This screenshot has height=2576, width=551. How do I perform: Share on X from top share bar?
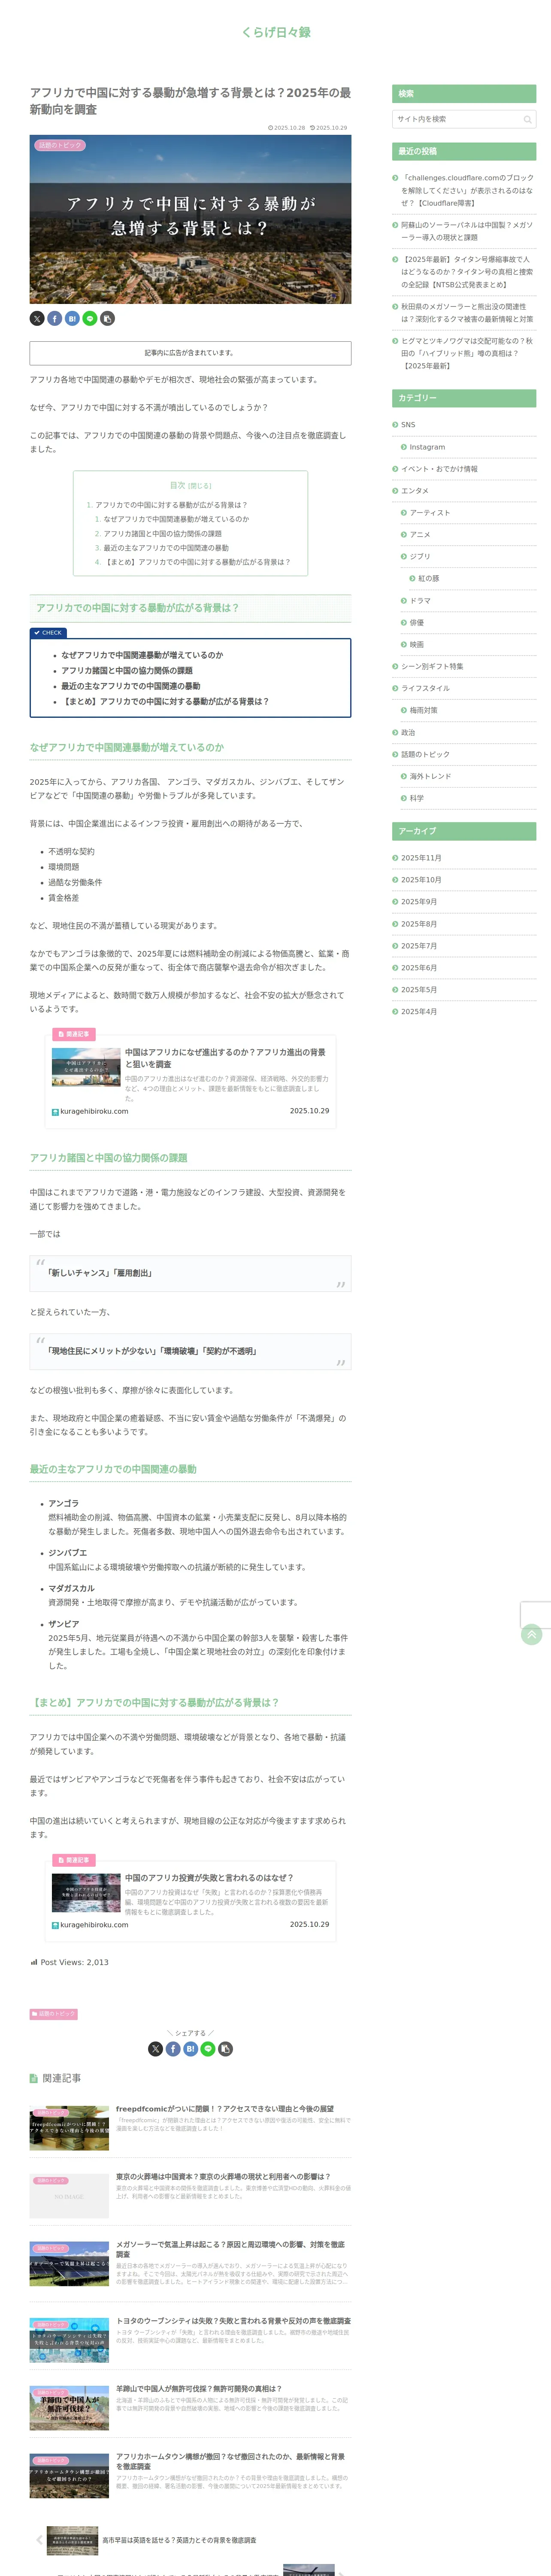pyautogui.click(x=37, y=318)
